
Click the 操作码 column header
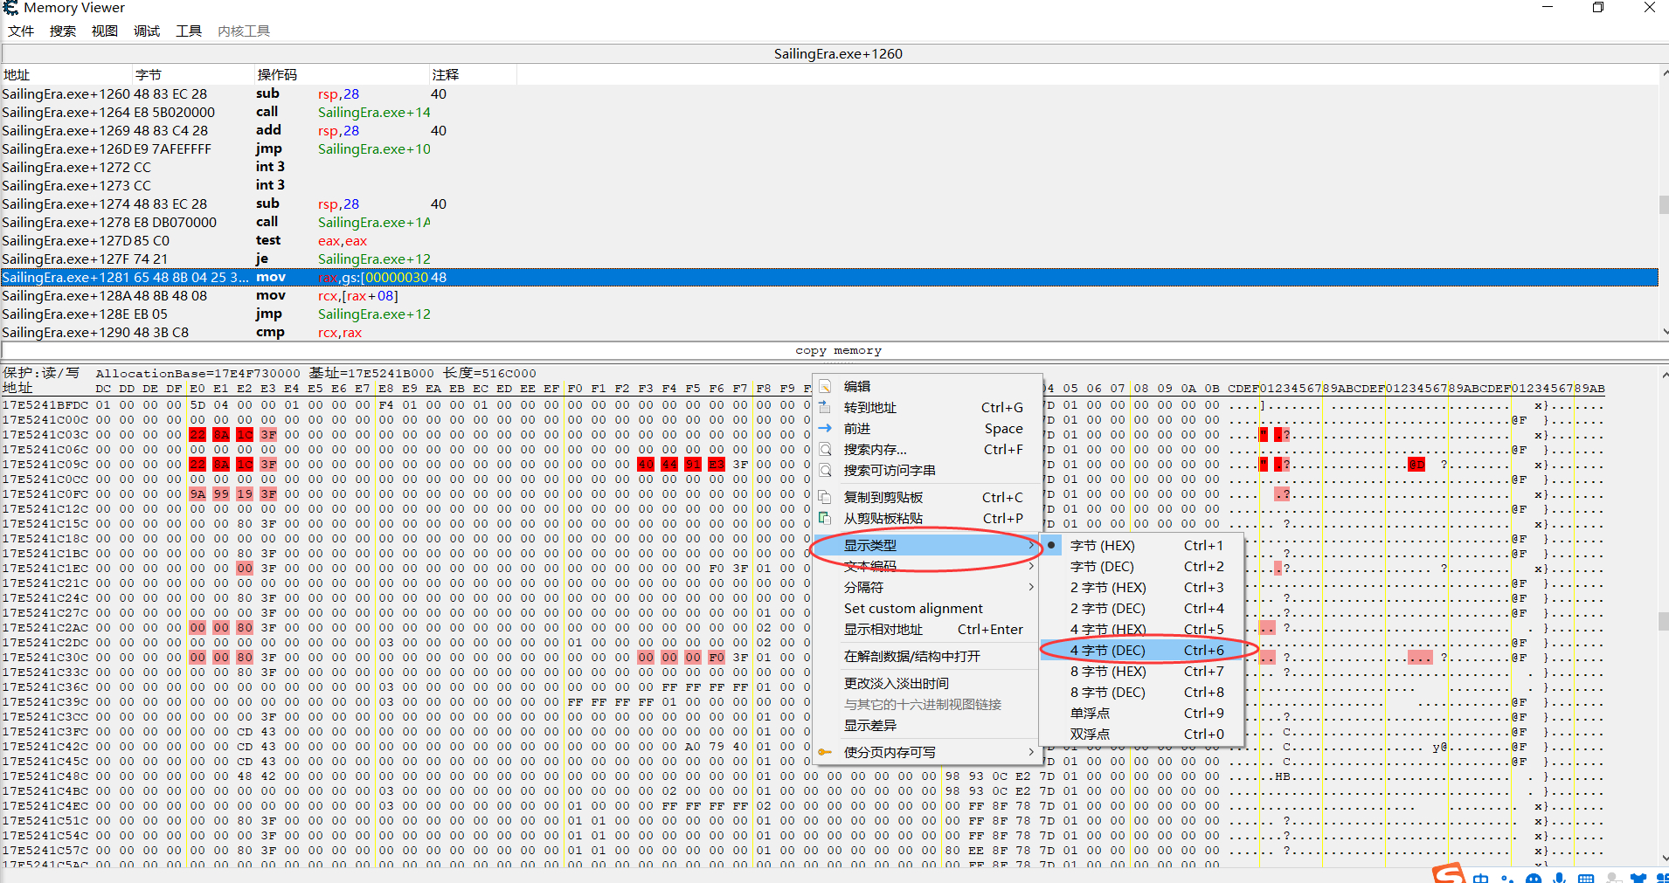pyautogui.click(x=343, y=75)
